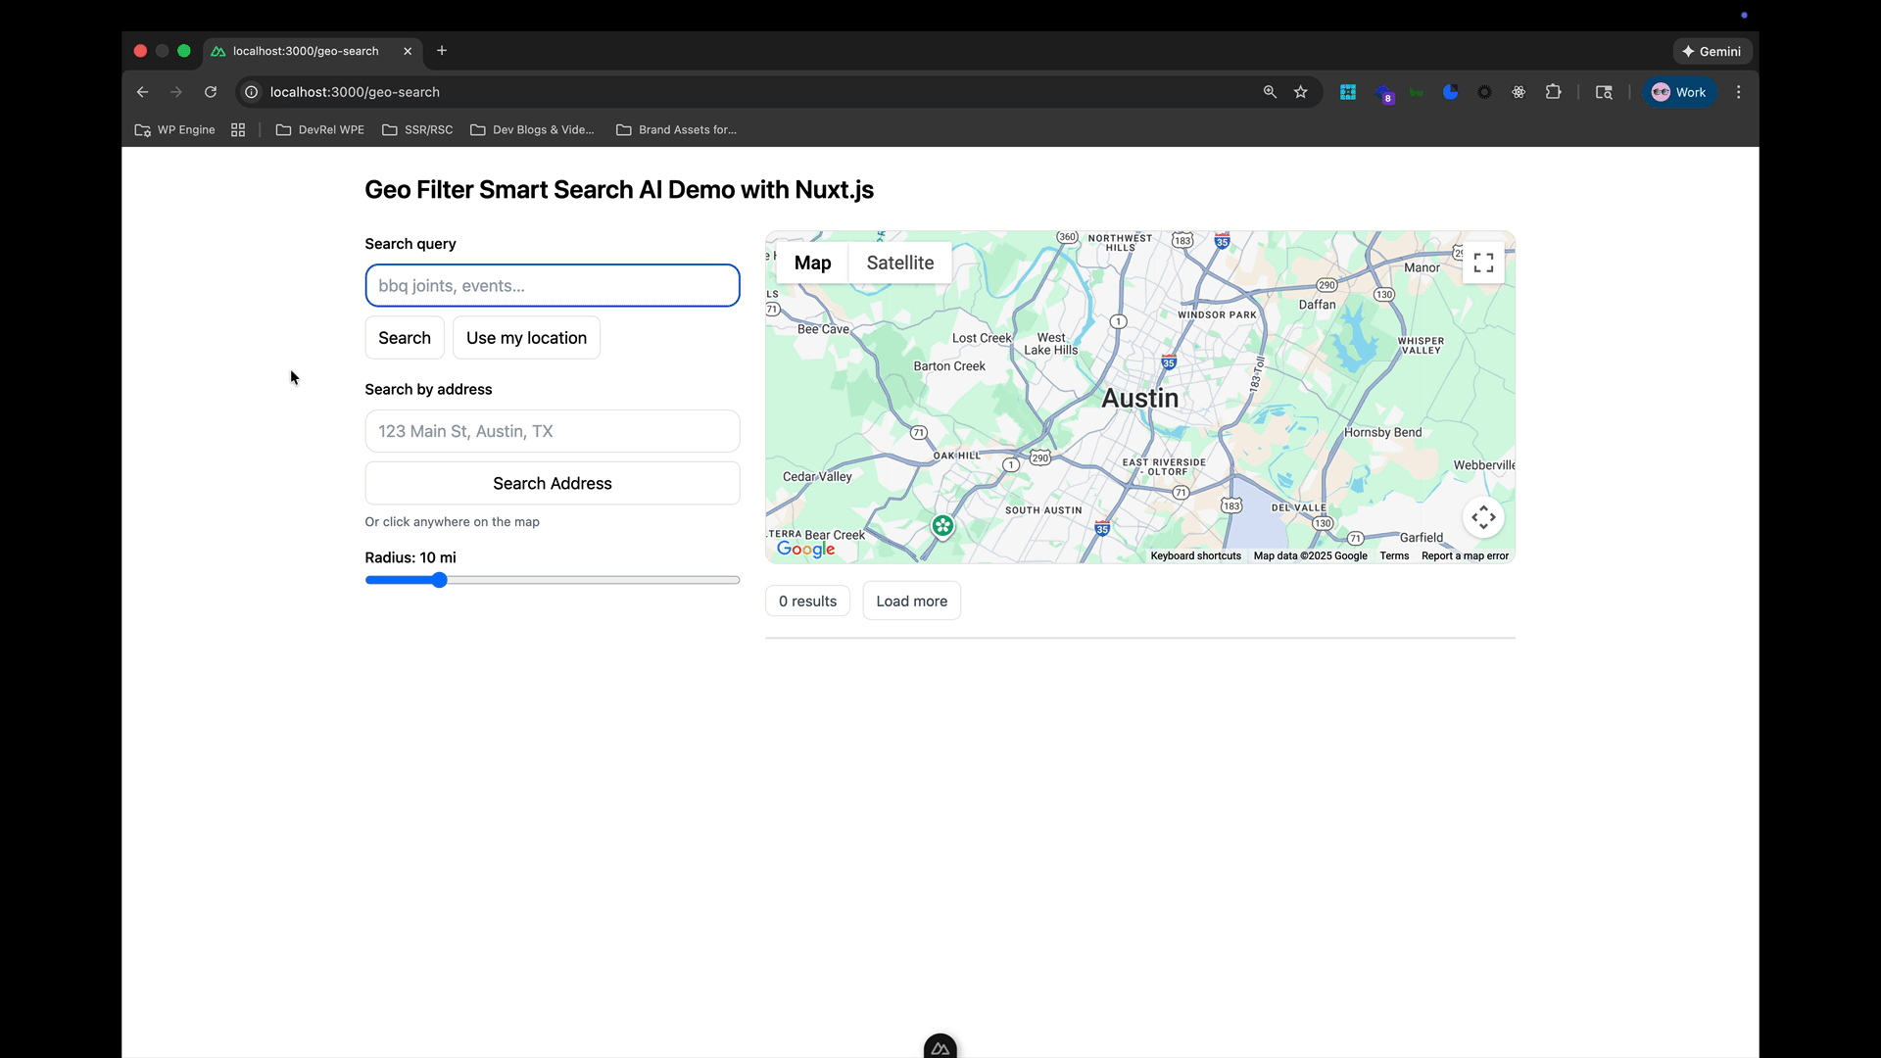Select the localhost geo-search tab
This screenshot has height=1058, width=1881.
(x=306, y=51)
